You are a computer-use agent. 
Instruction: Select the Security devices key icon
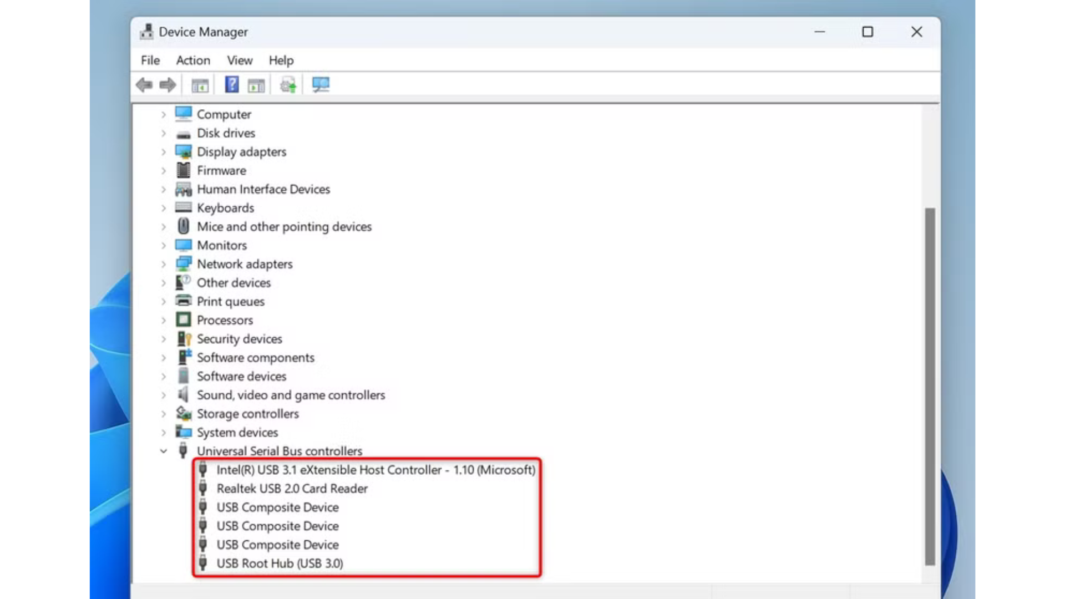tap(184, 338)
